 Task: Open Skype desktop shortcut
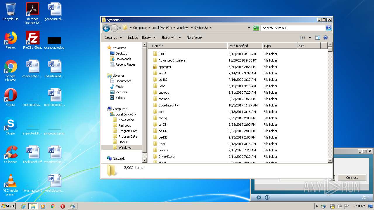click(11, 126)
